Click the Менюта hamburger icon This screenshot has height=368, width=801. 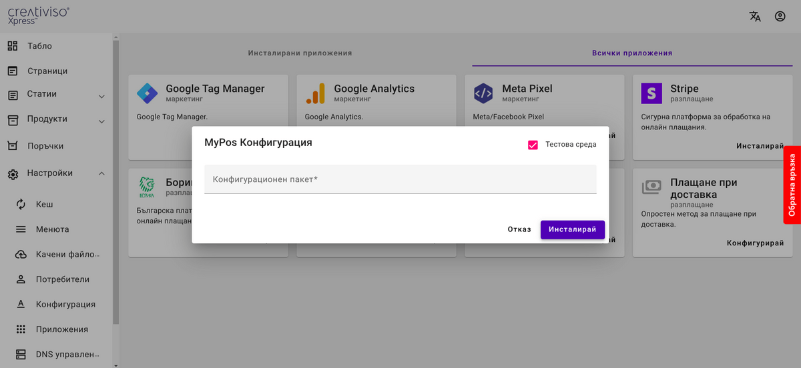pos(21,229)
